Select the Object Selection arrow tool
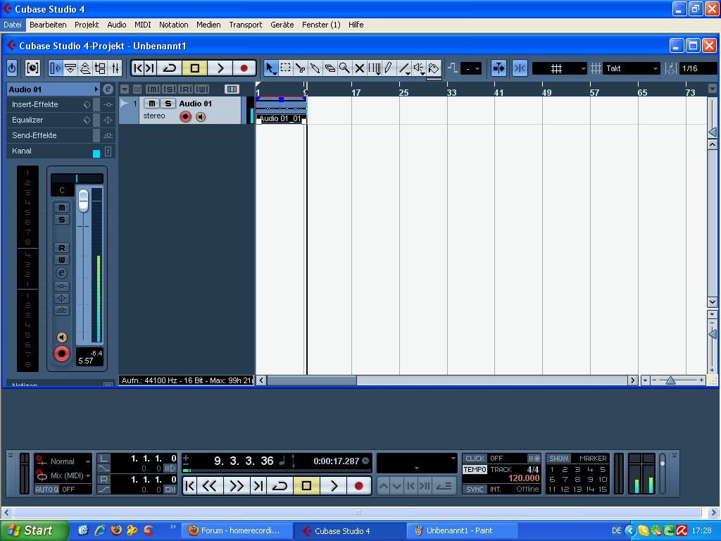This screenshot has height=541, width=721. click(x=271, y=68)
